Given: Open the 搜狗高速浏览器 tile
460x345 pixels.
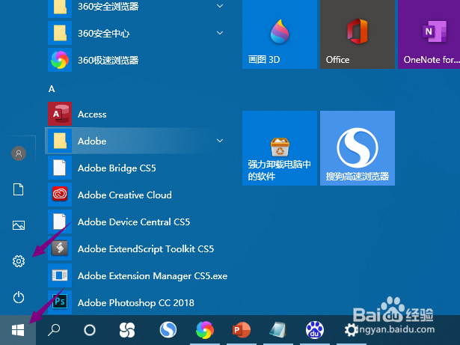Looking at the screenshot, I should point(358,148).
